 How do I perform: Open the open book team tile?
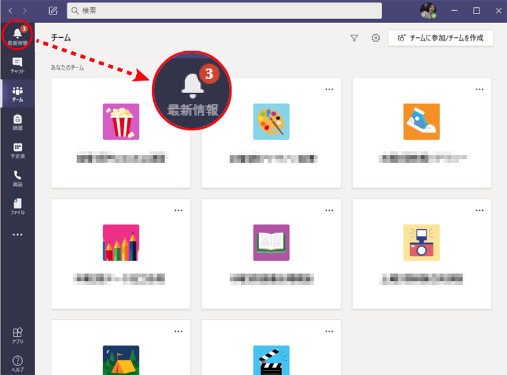[272, 254]
